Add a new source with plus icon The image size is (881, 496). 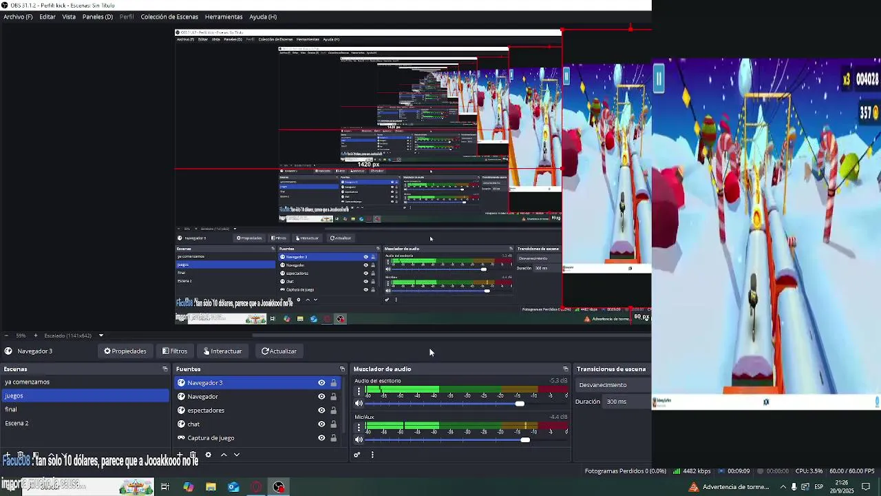[180, 455]
